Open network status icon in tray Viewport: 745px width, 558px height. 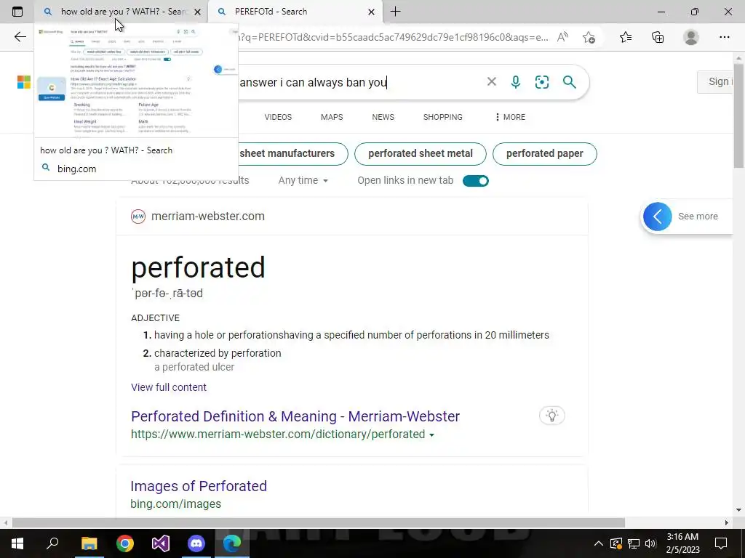[634, 543]
